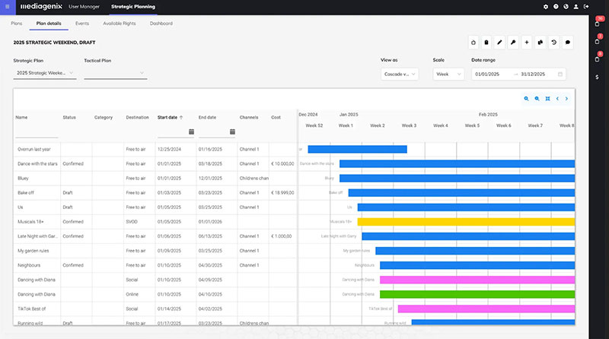Switch to the Events tab

(81, 24)
